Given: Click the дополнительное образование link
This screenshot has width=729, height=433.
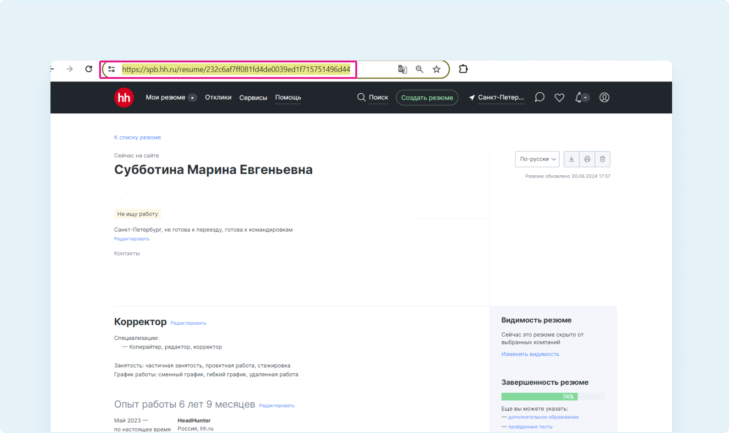Looking at the screenshot, I should tap(544, 417).
